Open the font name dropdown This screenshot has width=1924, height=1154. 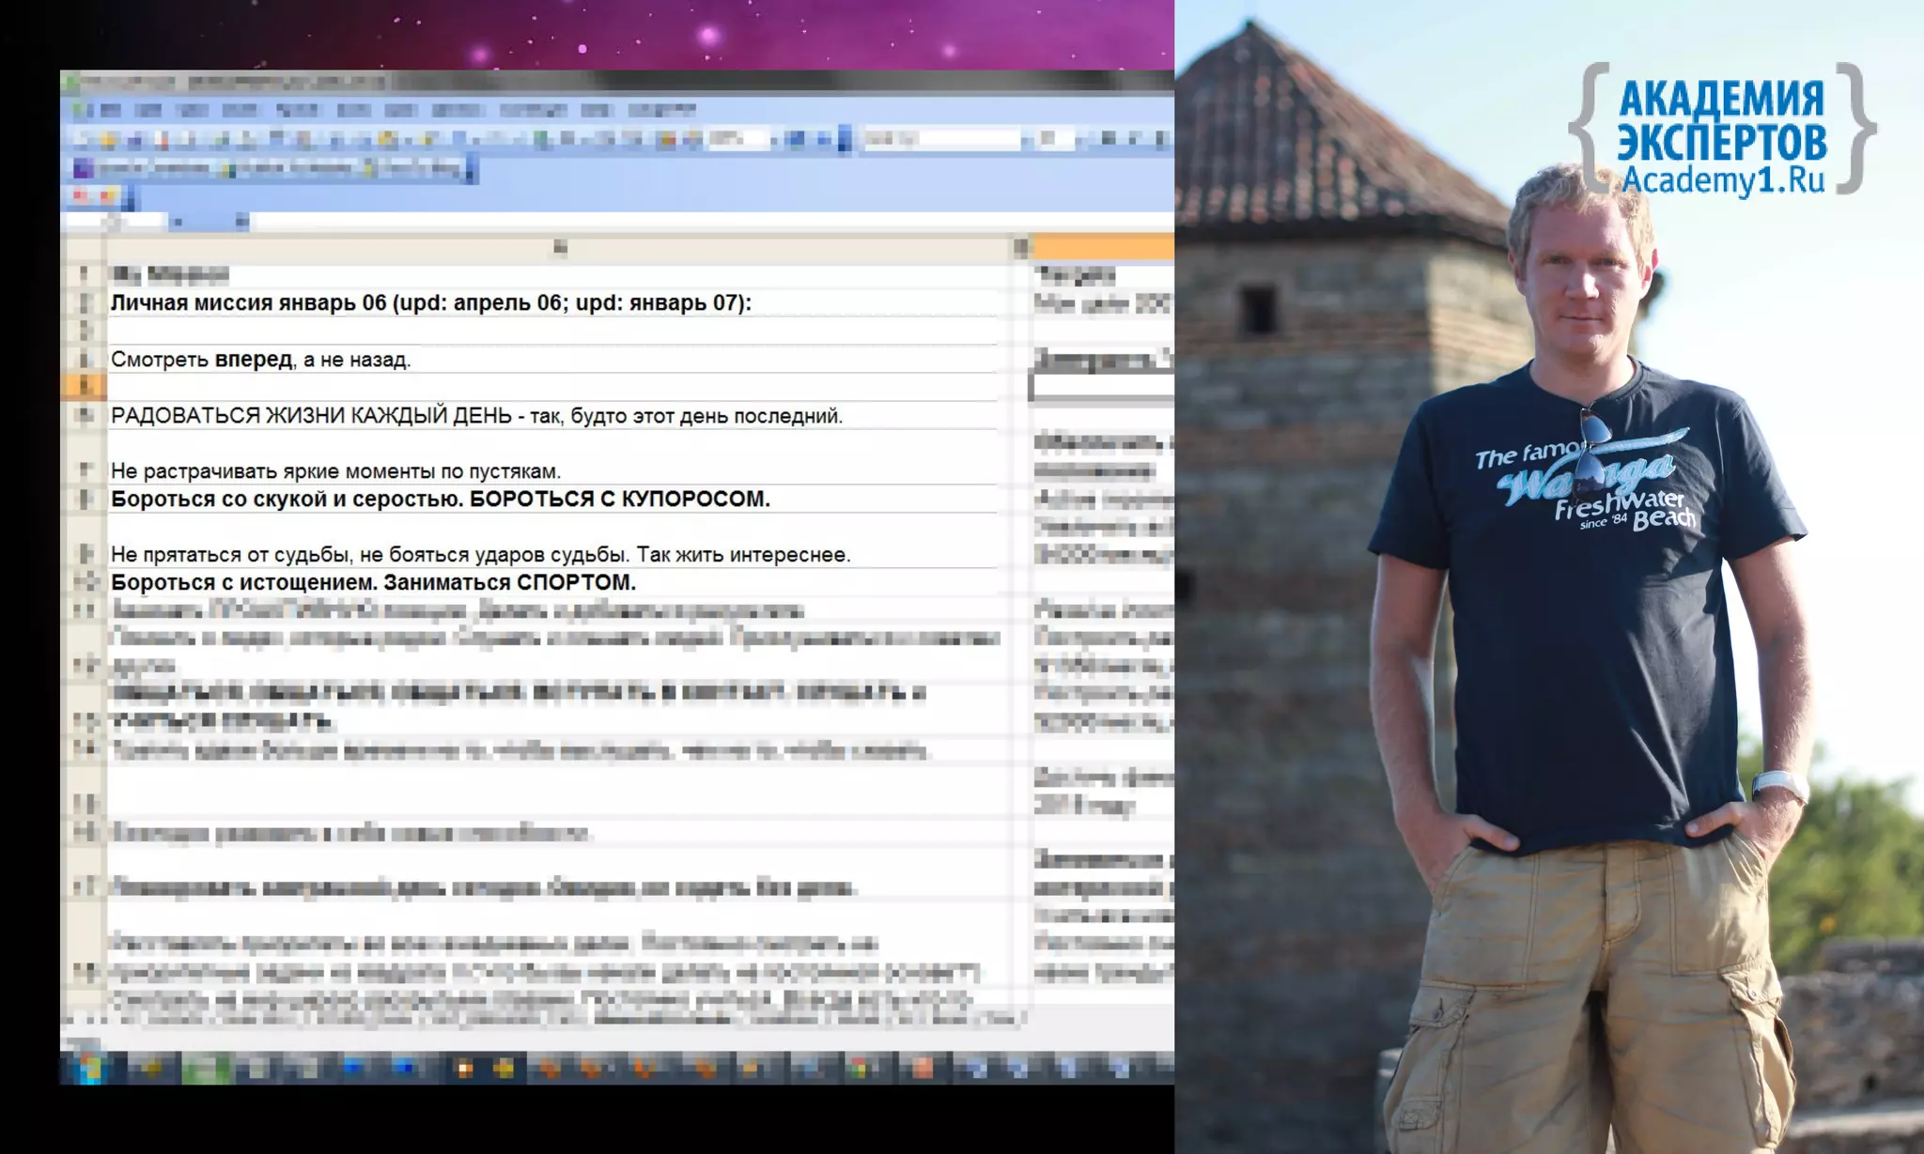tap(1025, 140)
